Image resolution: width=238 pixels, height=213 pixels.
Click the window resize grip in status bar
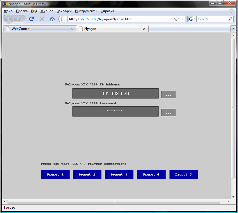click(x=234, y=209)
